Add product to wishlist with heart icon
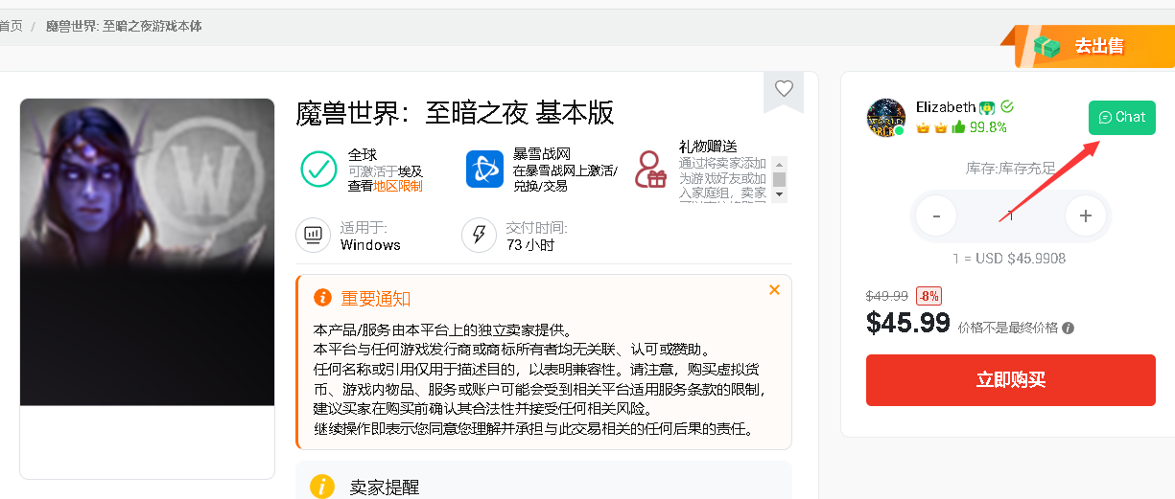Viewport: 1175px width, 499px height. pyautogui.click(x=784, y=89)
